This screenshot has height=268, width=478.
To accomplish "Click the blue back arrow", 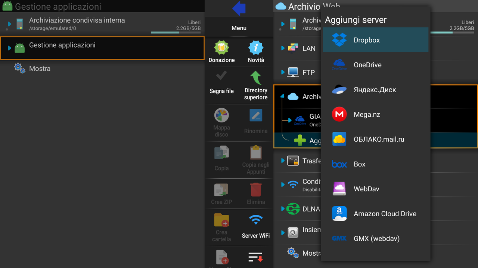I will [x=239, y=8].
